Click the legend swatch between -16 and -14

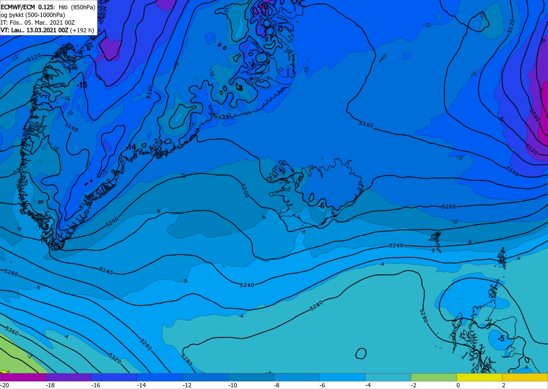click(114, 377)
